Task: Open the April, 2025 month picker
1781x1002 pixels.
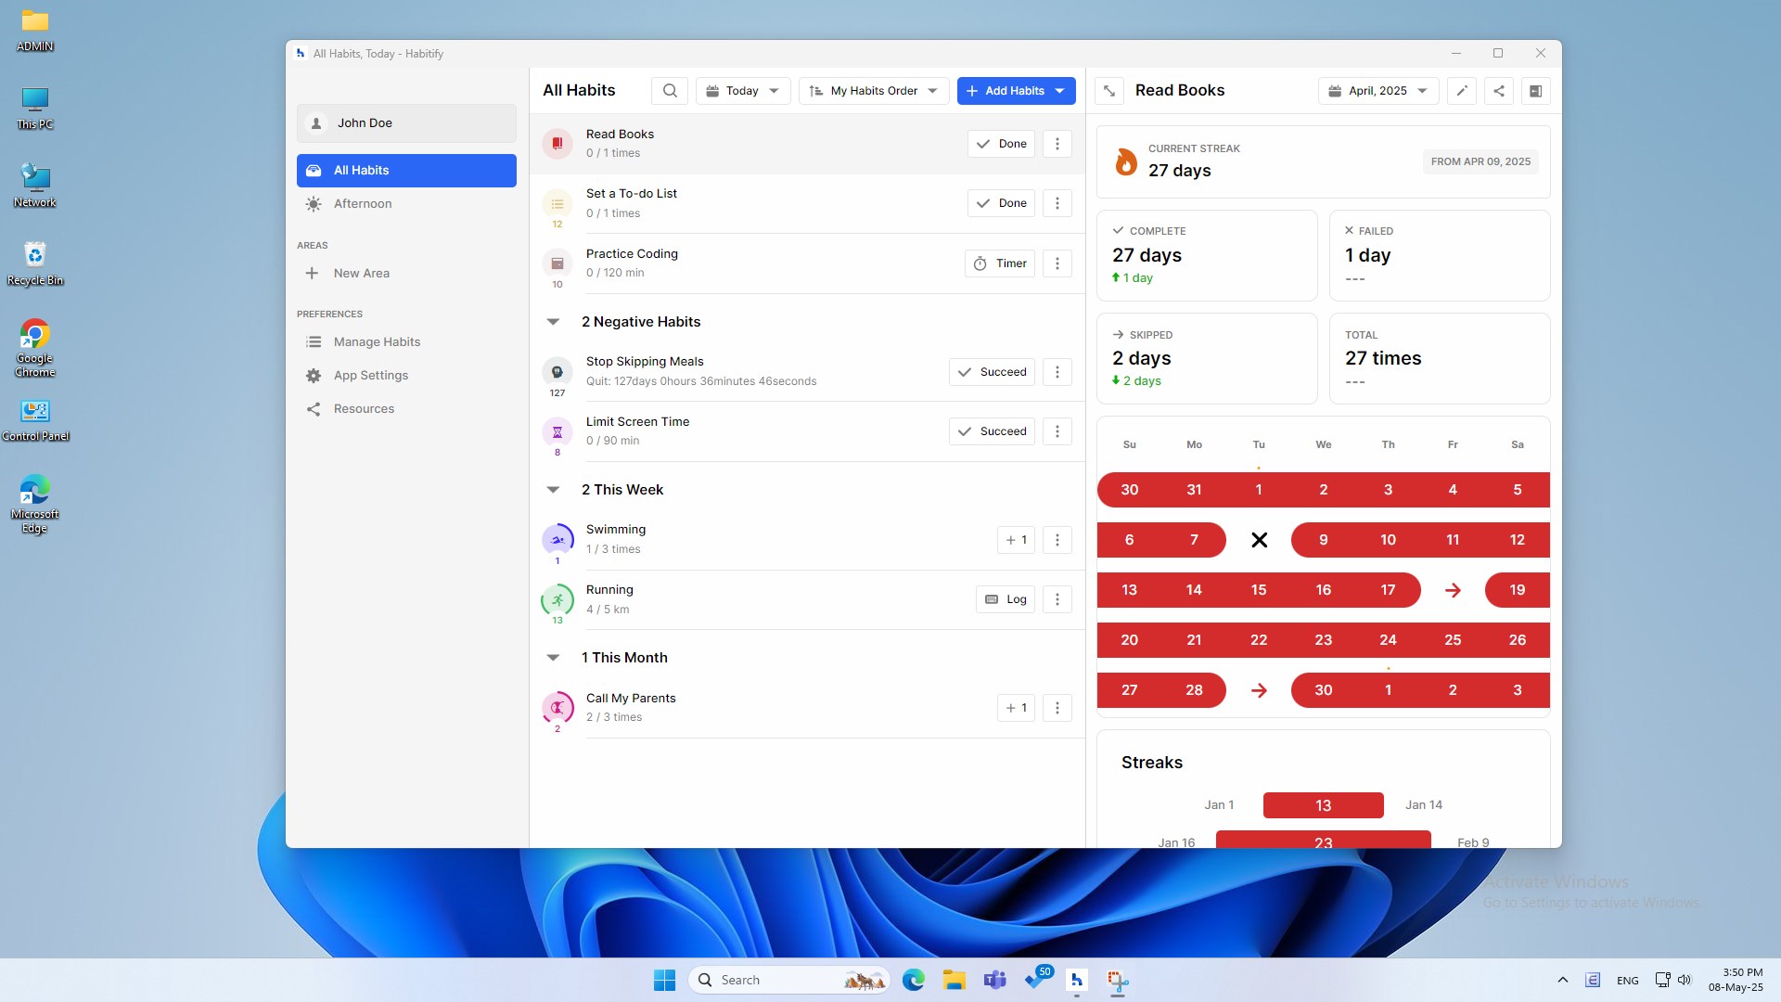Action: (x=1378, y=91)
